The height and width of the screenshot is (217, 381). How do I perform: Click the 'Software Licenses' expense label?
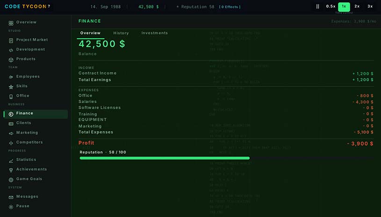click(x=100, y=108)
